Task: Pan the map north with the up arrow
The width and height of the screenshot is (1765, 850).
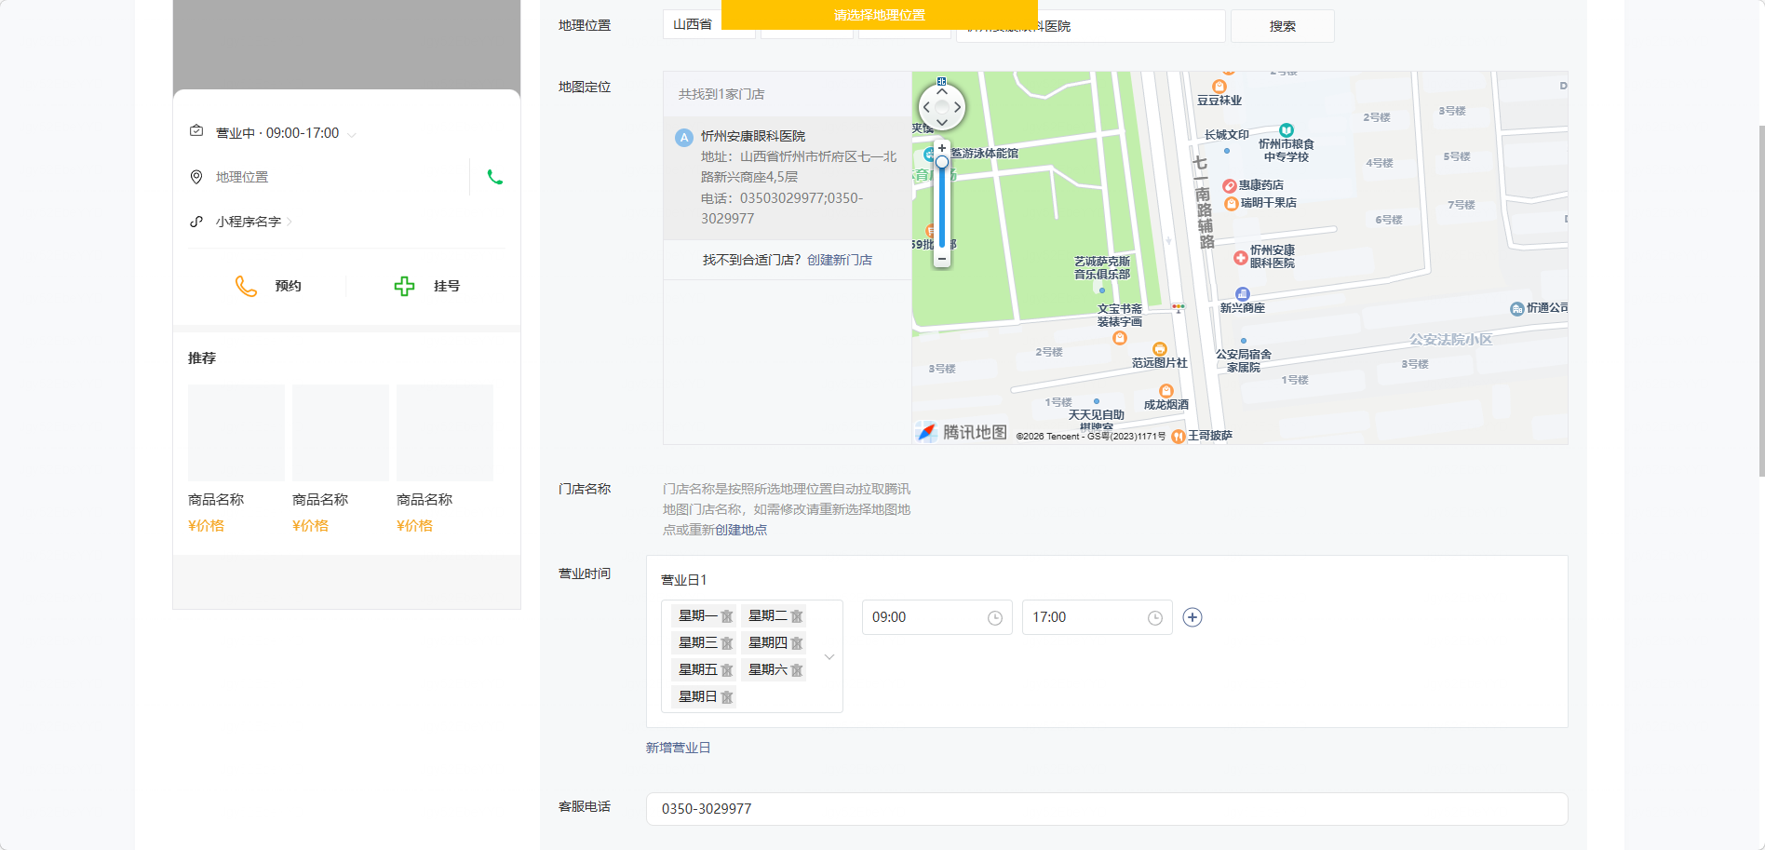Action: click(942, 91)
